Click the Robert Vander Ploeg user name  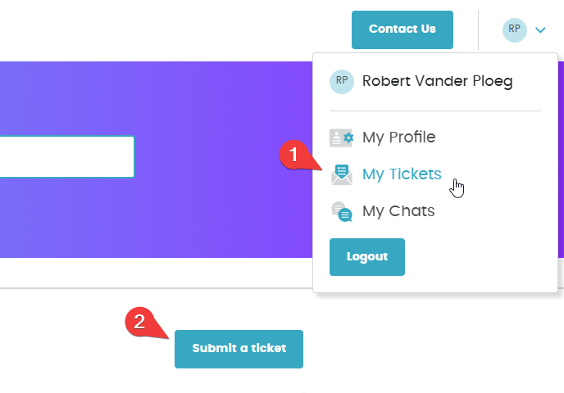point(438,82)
